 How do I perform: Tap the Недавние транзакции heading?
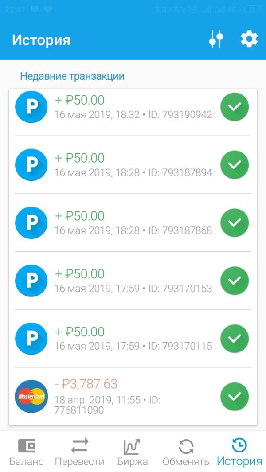pos(72,76)
